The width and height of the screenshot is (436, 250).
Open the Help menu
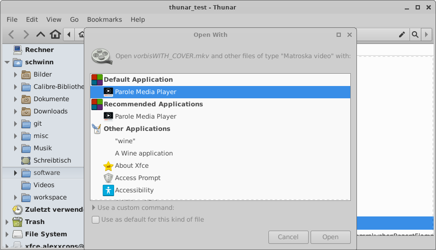pos(138,19)
